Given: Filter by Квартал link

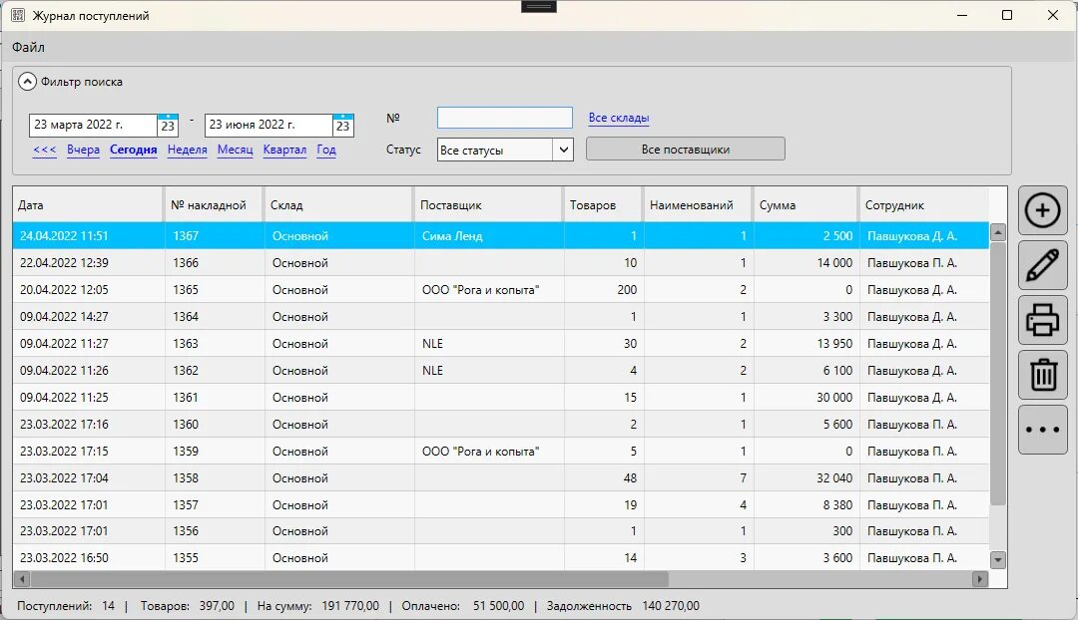Looking at the screenshot, I should tap(284, 150).
